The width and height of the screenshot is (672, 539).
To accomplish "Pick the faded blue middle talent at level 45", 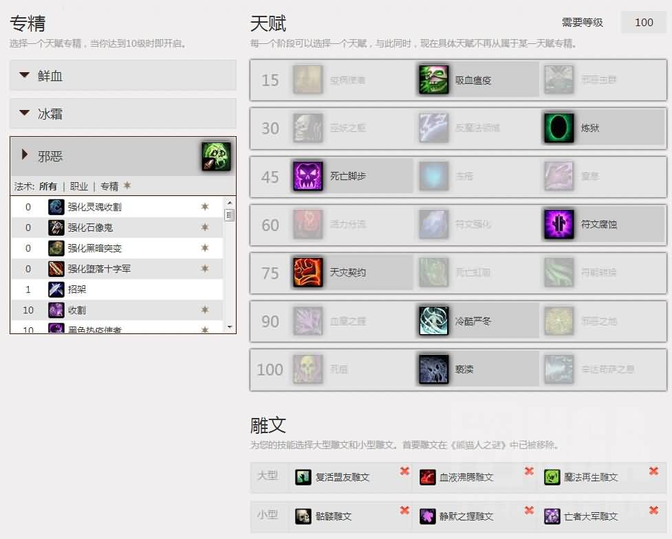I will tap(477, 176).
